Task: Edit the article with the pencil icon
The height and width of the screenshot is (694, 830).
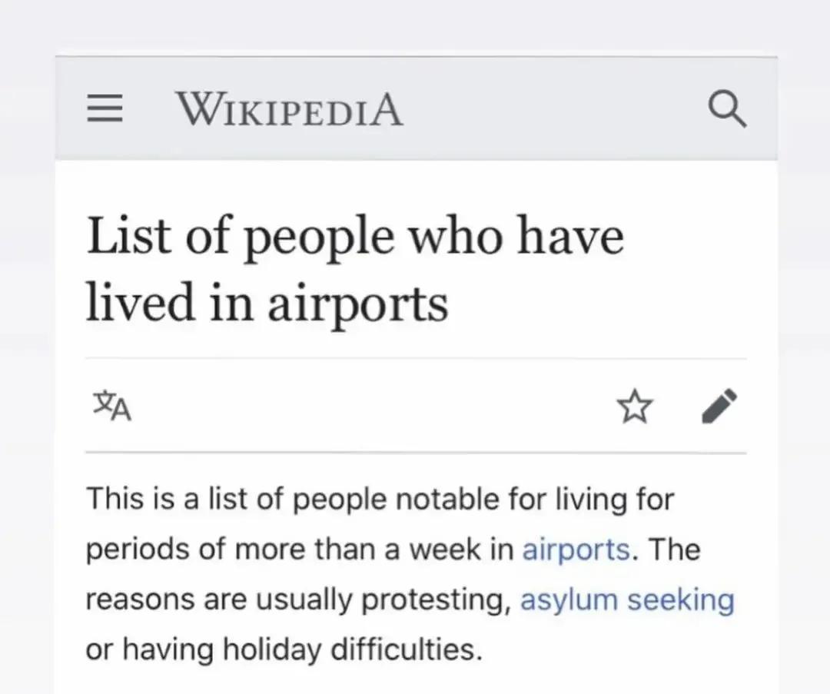Action: pyautogui.click(x=719, y=407)
